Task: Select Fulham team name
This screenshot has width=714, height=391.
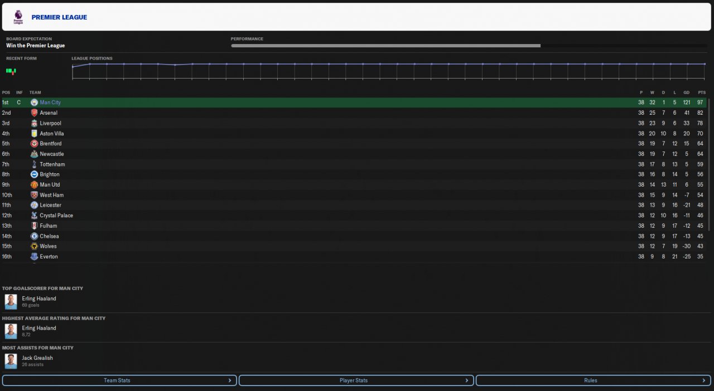Action: (x=49, y=226)
